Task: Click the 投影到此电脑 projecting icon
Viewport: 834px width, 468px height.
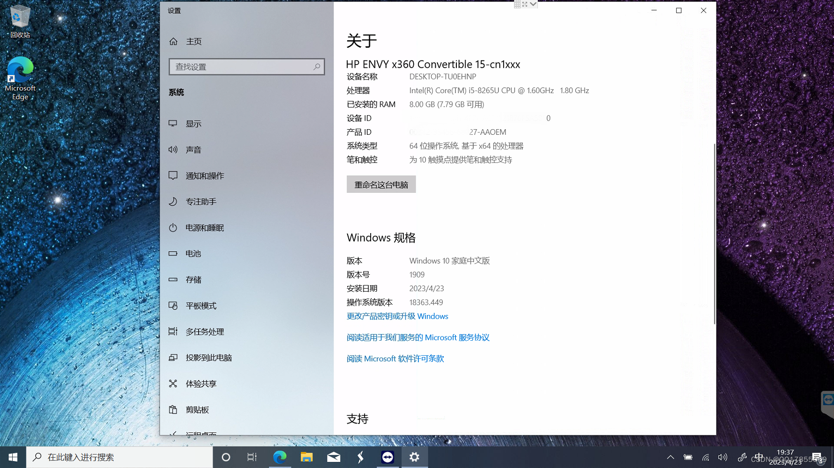Action: click(x=173, y=358)
